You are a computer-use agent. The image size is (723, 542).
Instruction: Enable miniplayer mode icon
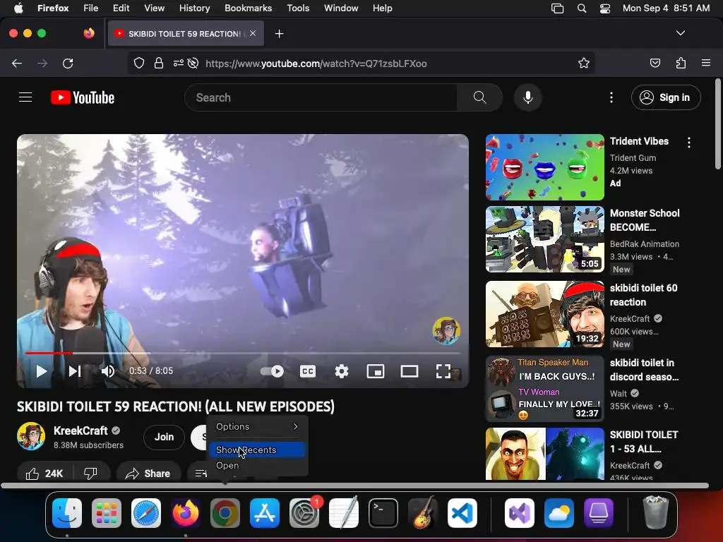[376, 371]
